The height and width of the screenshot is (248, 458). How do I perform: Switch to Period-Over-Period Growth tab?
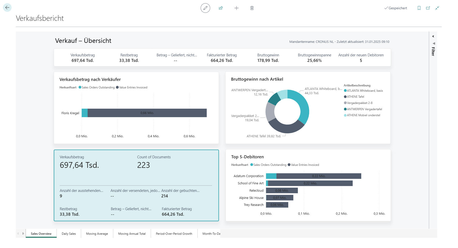174,233
